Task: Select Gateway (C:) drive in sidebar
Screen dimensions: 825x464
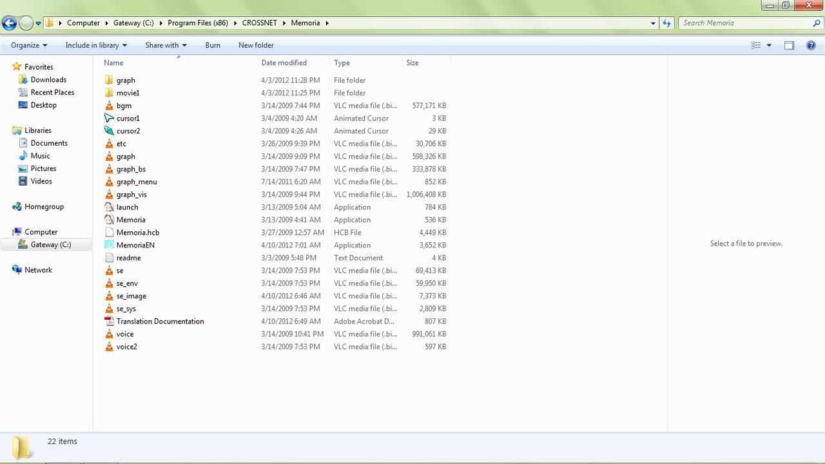Action: tap(50, 245)
